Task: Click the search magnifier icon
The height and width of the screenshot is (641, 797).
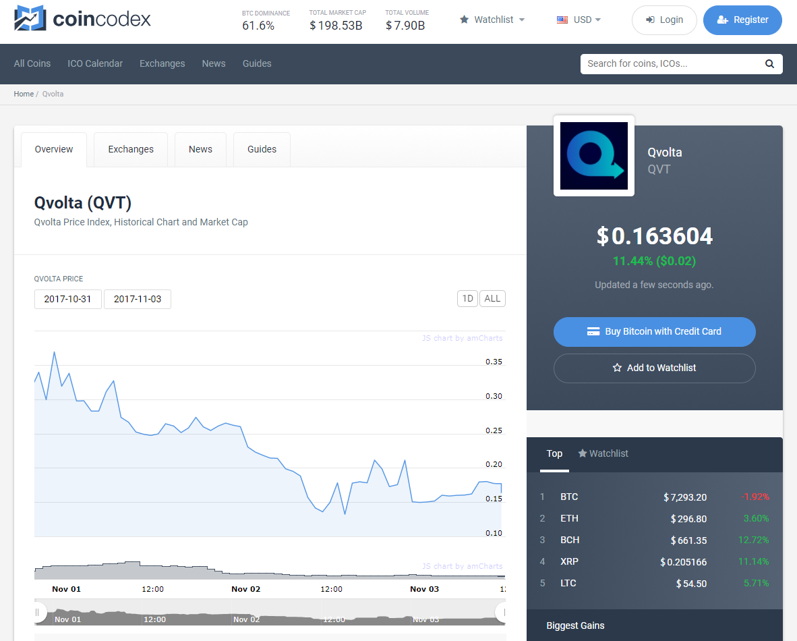Action: [769, 63]
